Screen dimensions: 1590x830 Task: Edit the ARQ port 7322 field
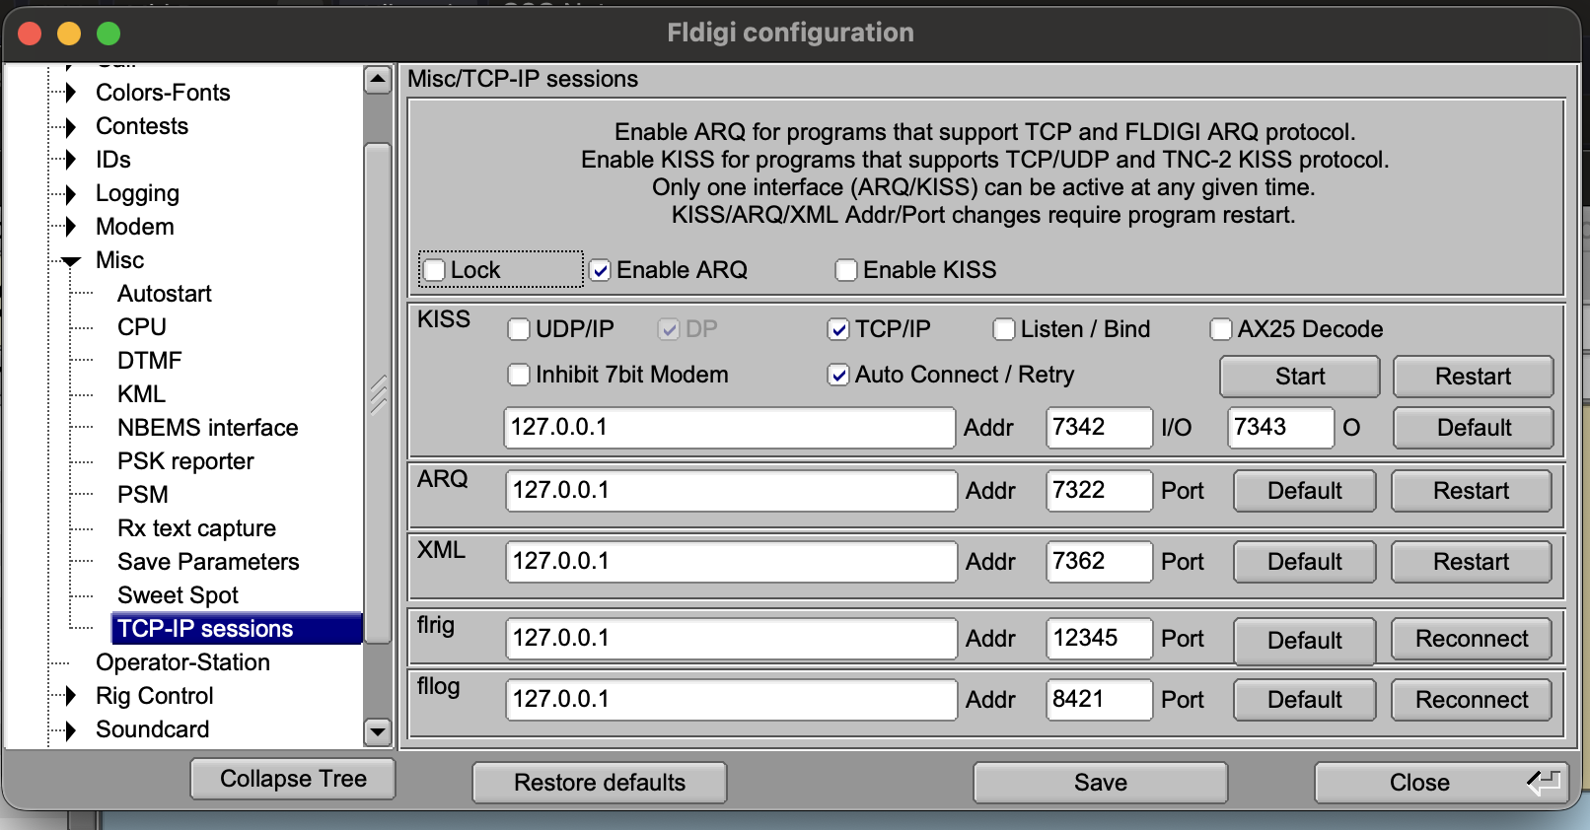[1099, 491]
